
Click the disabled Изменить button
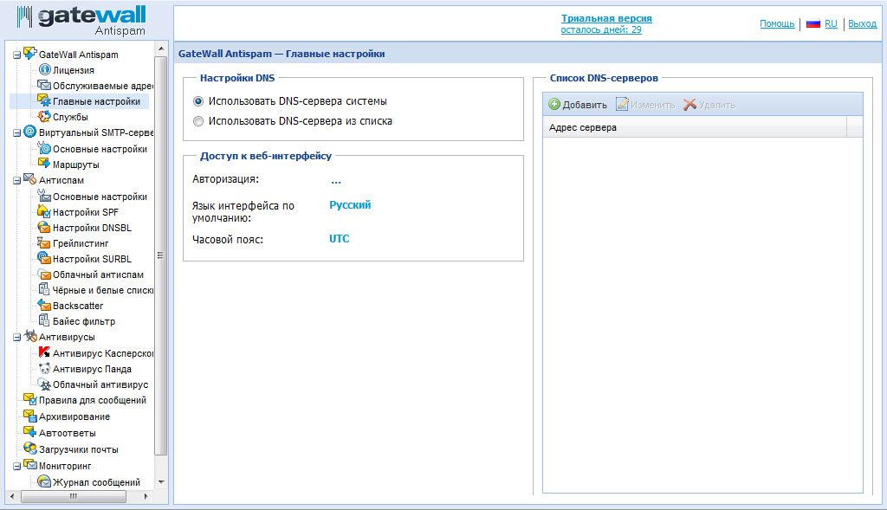tap(645, 105)
